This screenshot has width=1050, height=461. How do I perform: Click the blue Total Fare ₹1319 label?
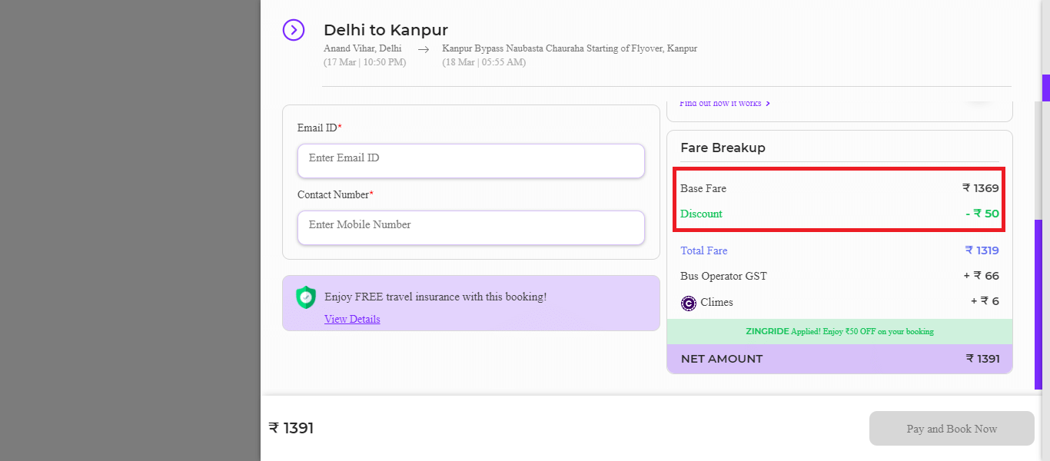(x=703, y=250)
